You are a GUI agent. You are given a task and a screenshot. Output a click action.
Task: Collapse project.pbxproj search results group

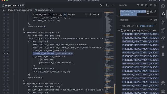(x=119, y=31)
